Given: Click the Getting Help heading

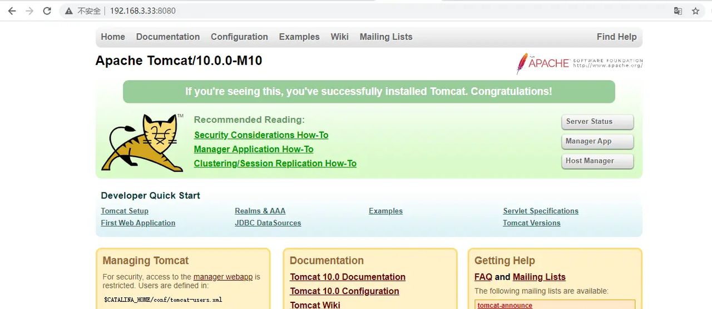Looking at the screenshot, I should click(x=505, y=261).
